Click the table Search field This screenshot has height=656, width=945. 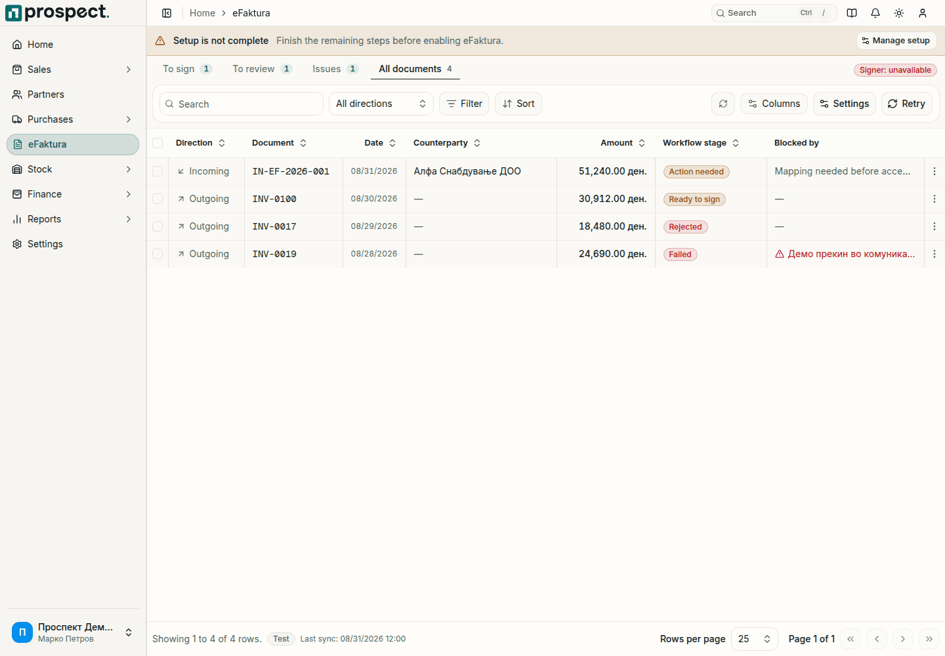pos(241,104)
